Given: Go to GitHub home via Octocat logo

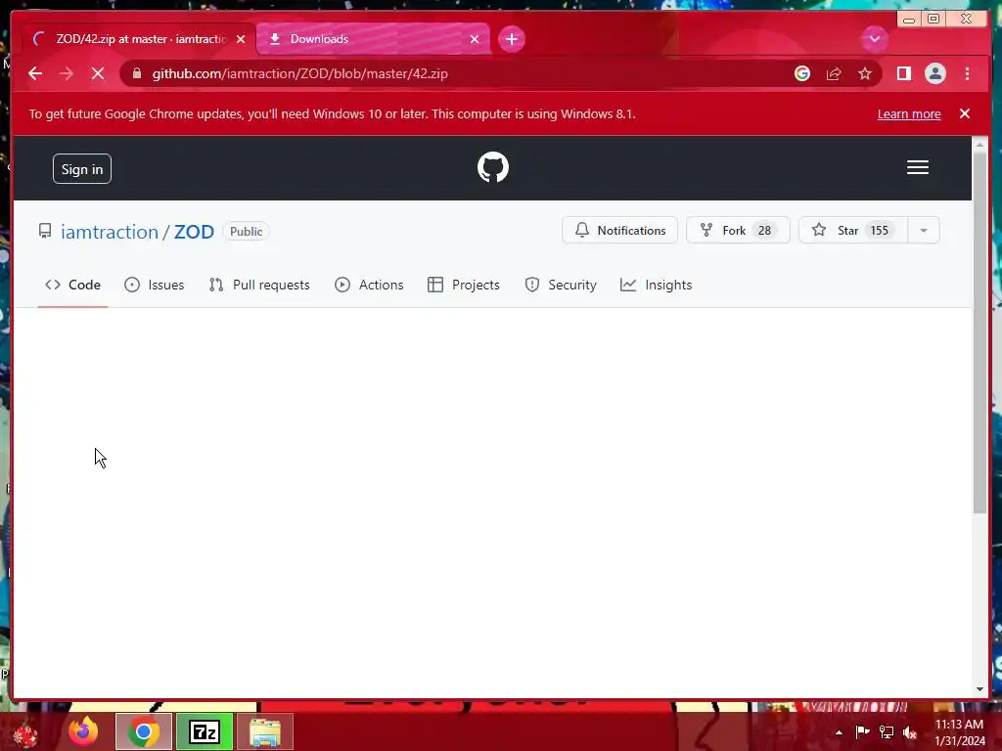Looking at the screenshot, I should (x=493, y=167).
